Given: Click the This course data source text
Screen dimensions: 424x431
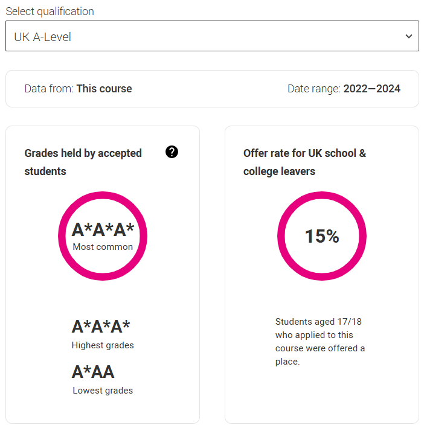Looking at the screenshot, I should coord(104,89).
